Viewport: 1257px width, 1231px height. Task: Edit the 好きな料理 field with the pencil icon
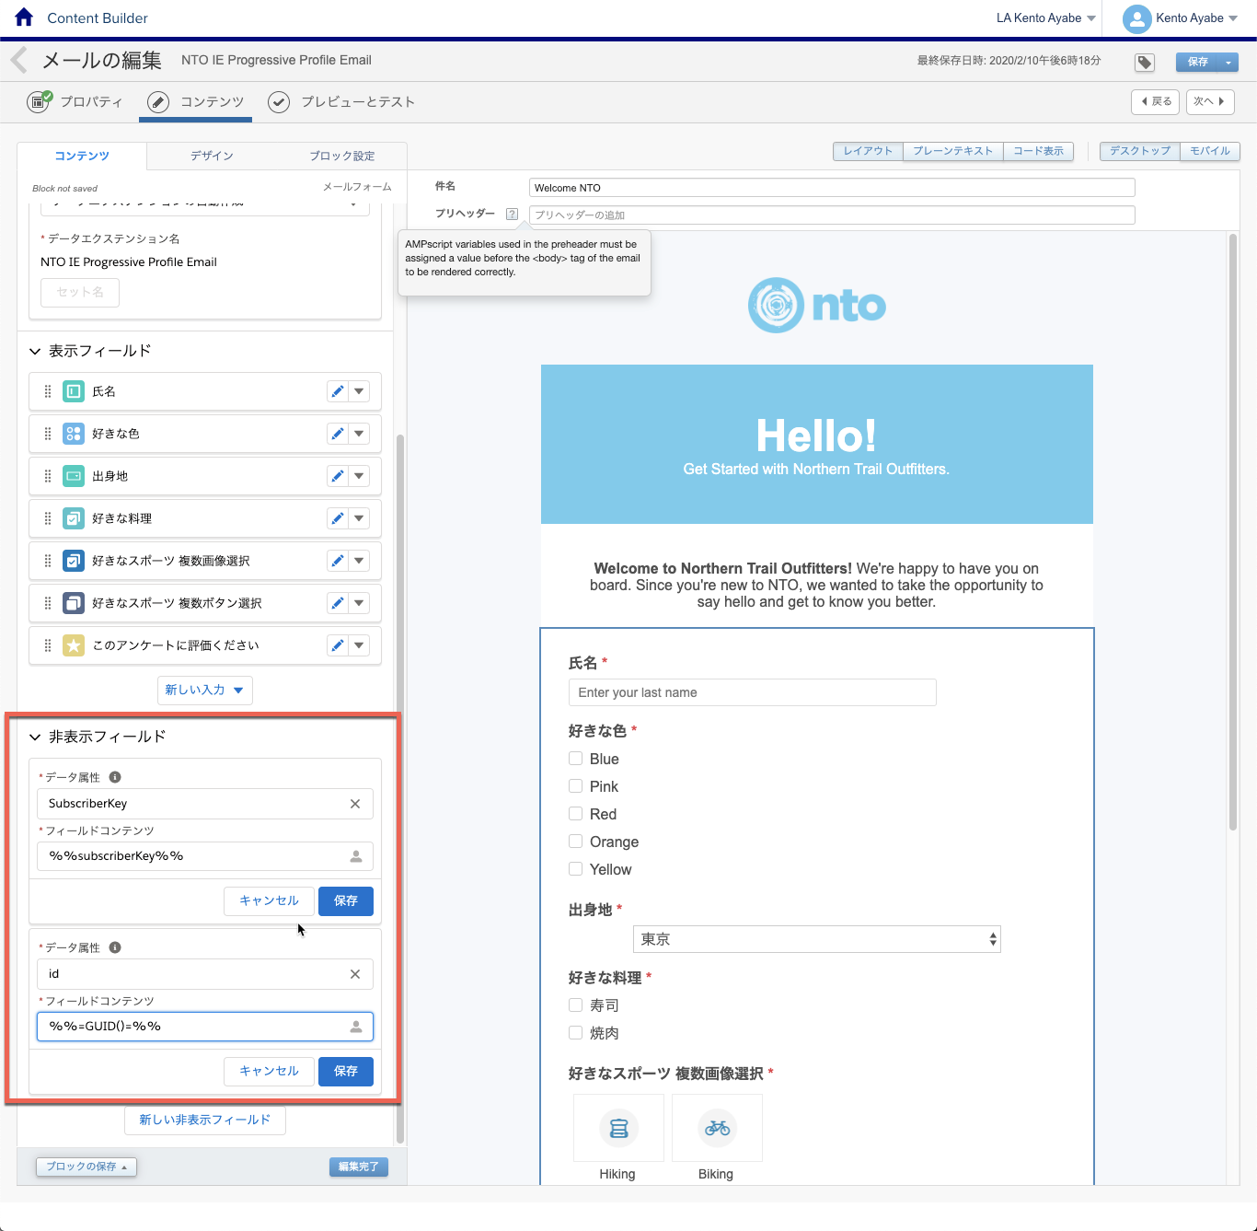338,518
